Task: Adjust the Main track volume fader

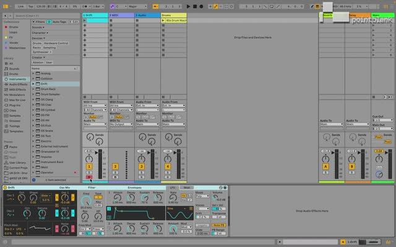Action: 387,153
